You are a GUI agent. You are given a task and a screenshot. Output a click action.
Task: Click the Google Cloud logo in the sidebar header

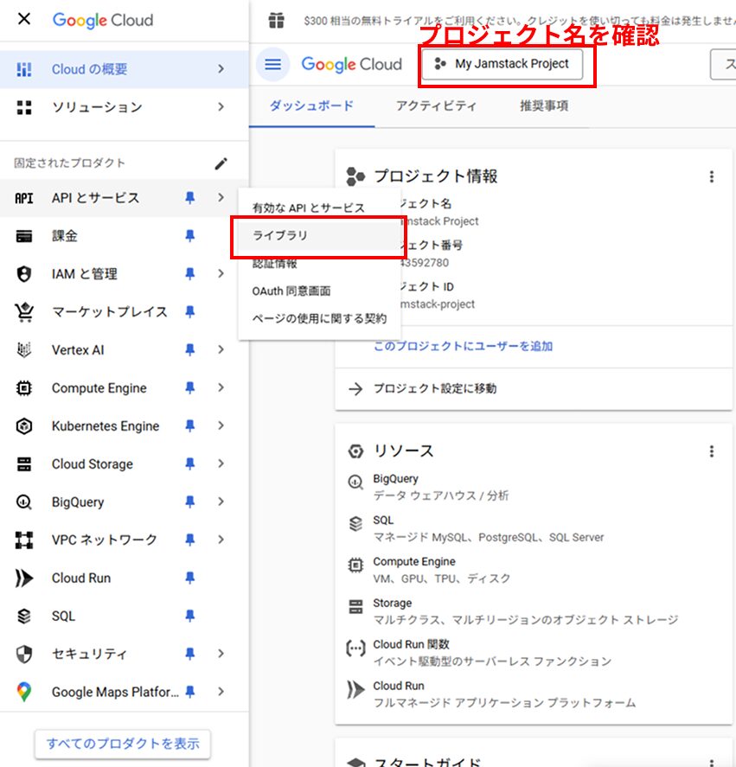click(x=103, y=20)
